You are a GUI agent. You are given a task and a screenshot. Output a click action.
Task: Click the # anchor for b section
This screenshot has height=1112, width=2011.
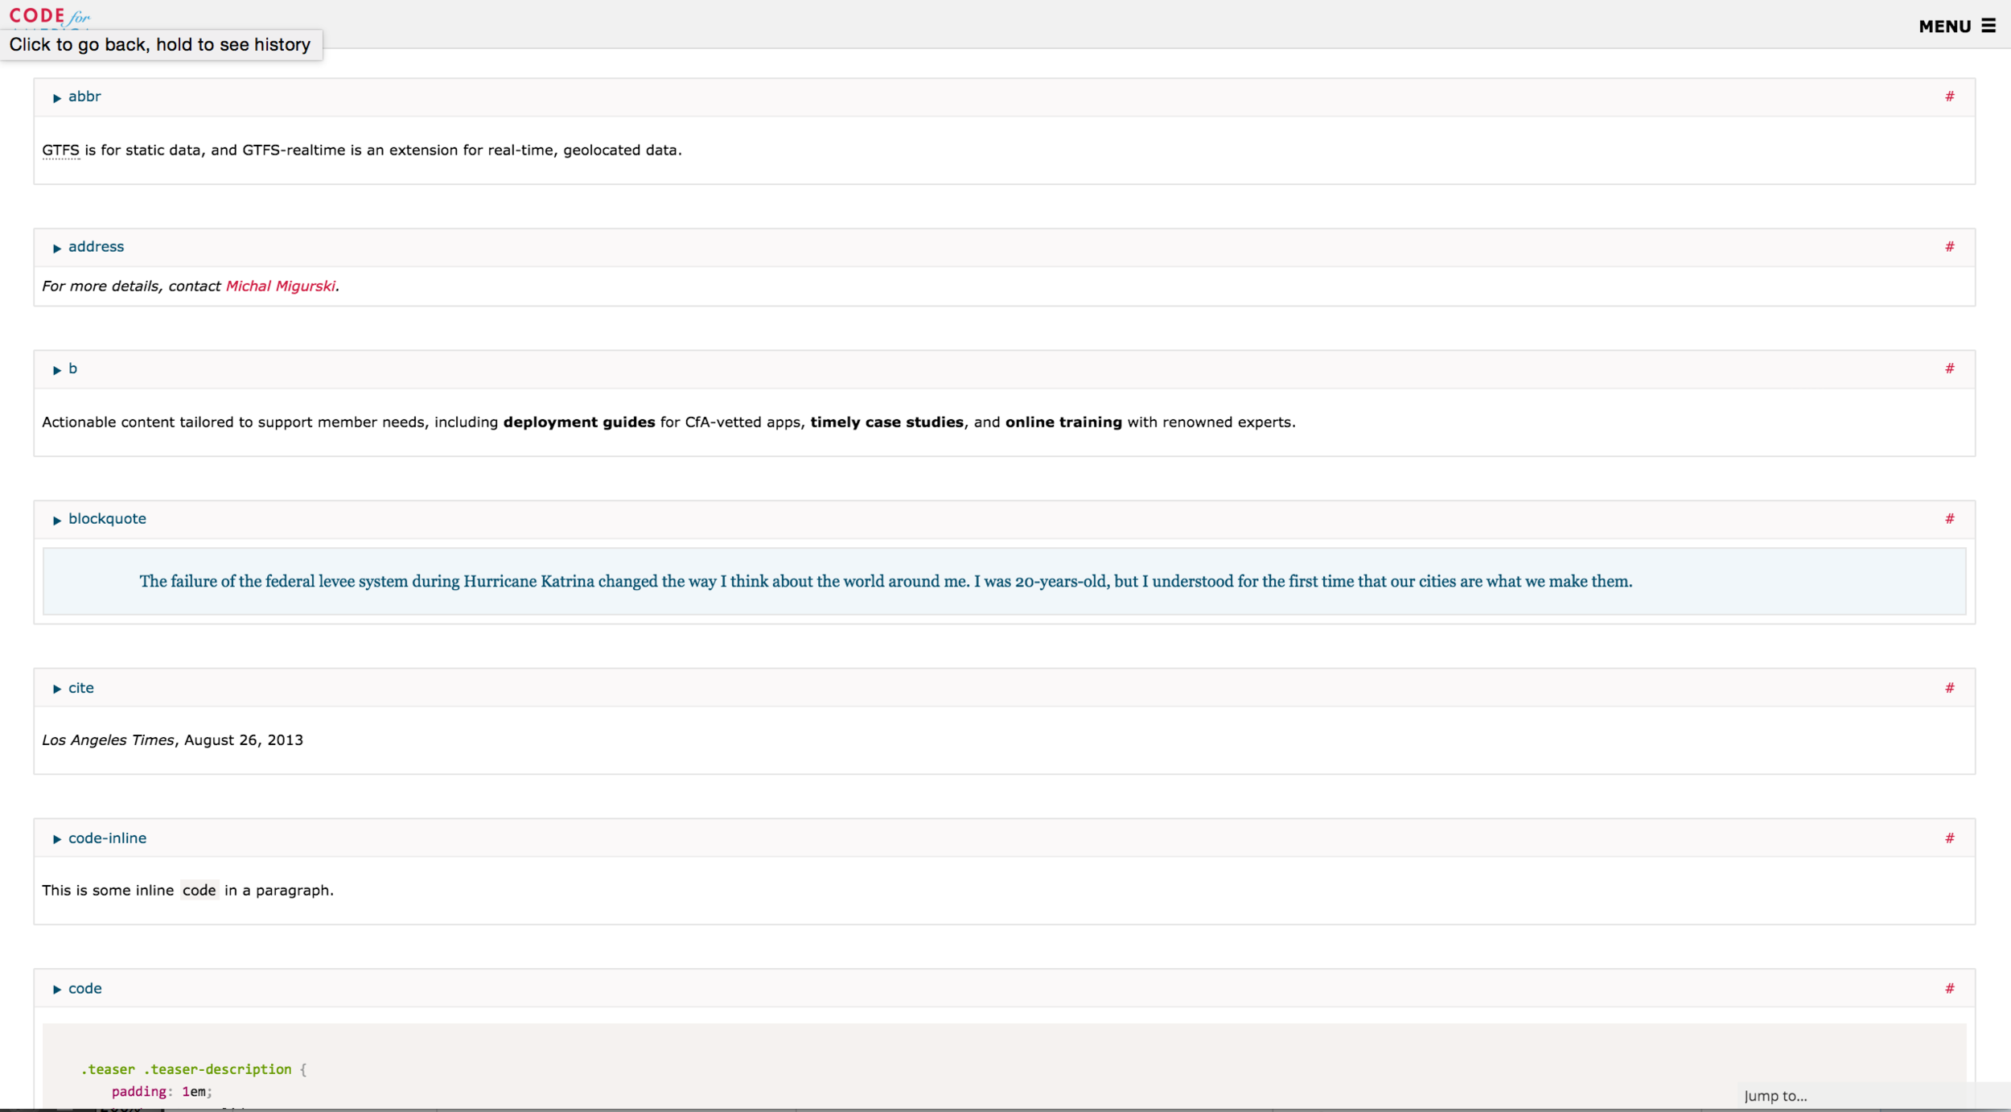click(1950, 369)
